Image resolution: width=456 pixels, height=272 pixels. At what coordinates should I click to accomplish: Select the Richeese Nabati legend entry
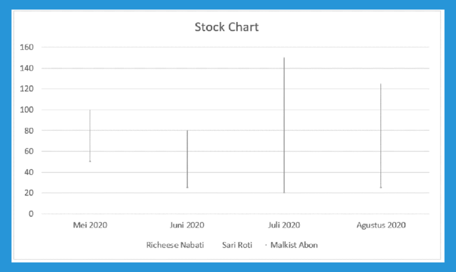(x=175, y=245)
